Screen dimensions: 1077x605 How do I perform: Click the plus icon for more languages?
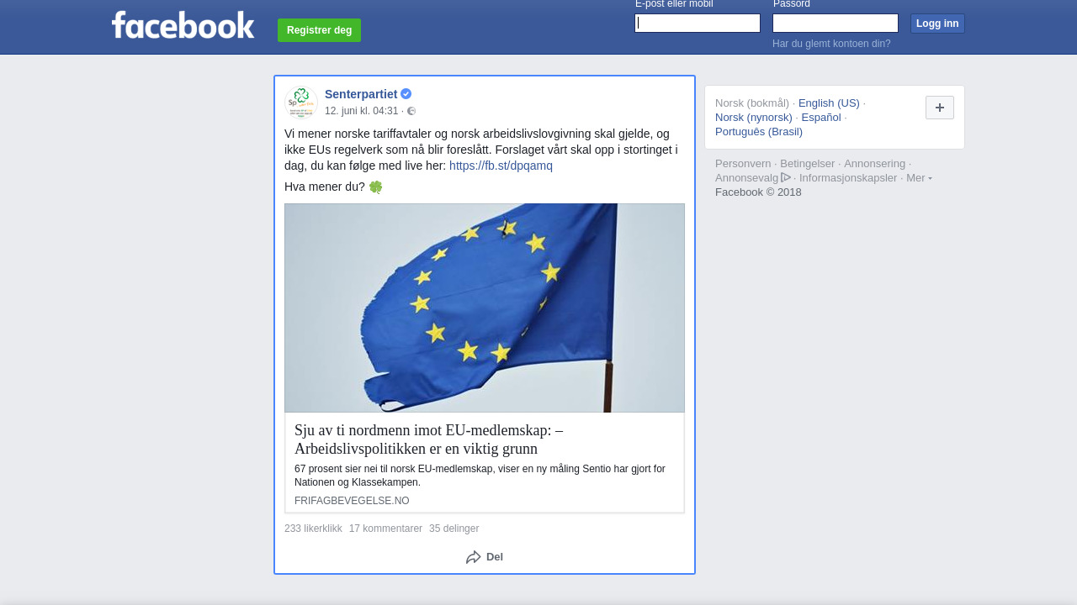(940, 108)
